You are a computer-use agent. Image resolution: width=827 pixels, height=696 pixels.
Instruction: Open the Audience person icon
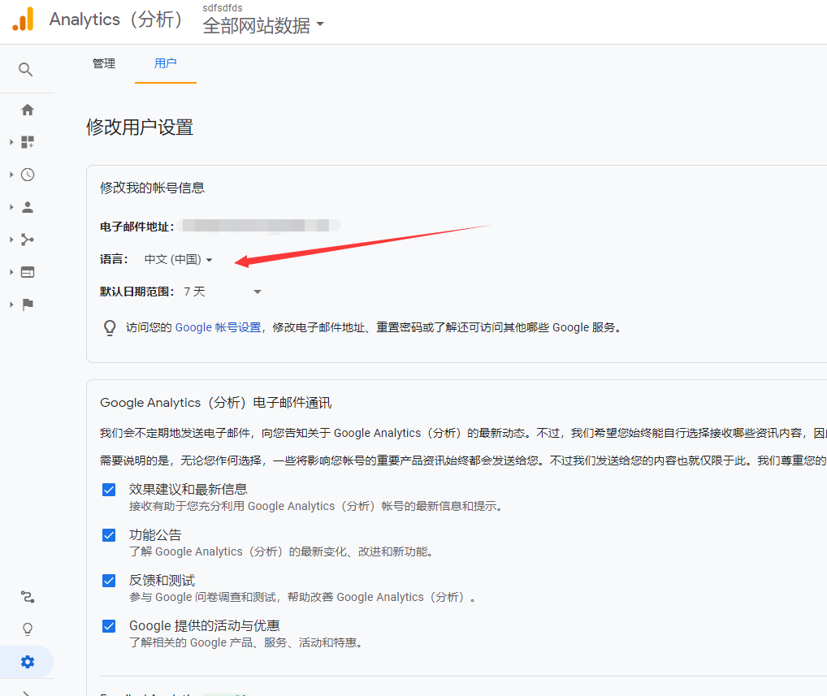(x=27, y=206)
